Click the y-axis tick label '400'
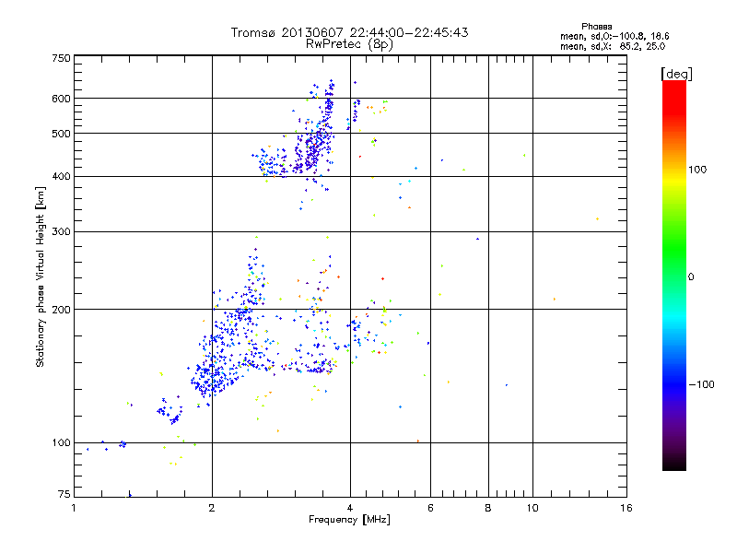This screenshot has height=553, width=737. coord(61,176)
